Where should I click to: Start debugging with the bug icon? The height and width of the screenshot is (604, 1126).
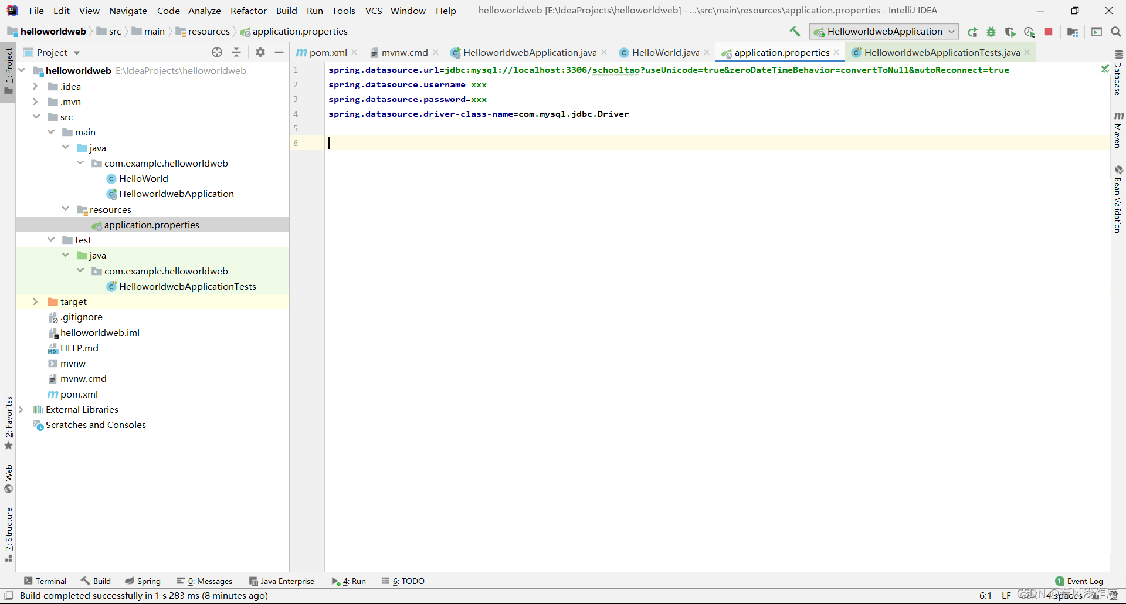[x=991, y=32]
